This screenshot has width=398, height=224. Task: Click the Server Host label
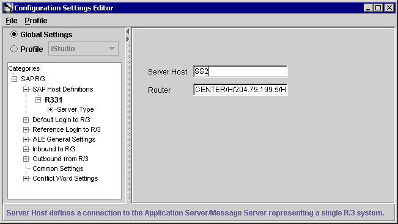[168, 71]
